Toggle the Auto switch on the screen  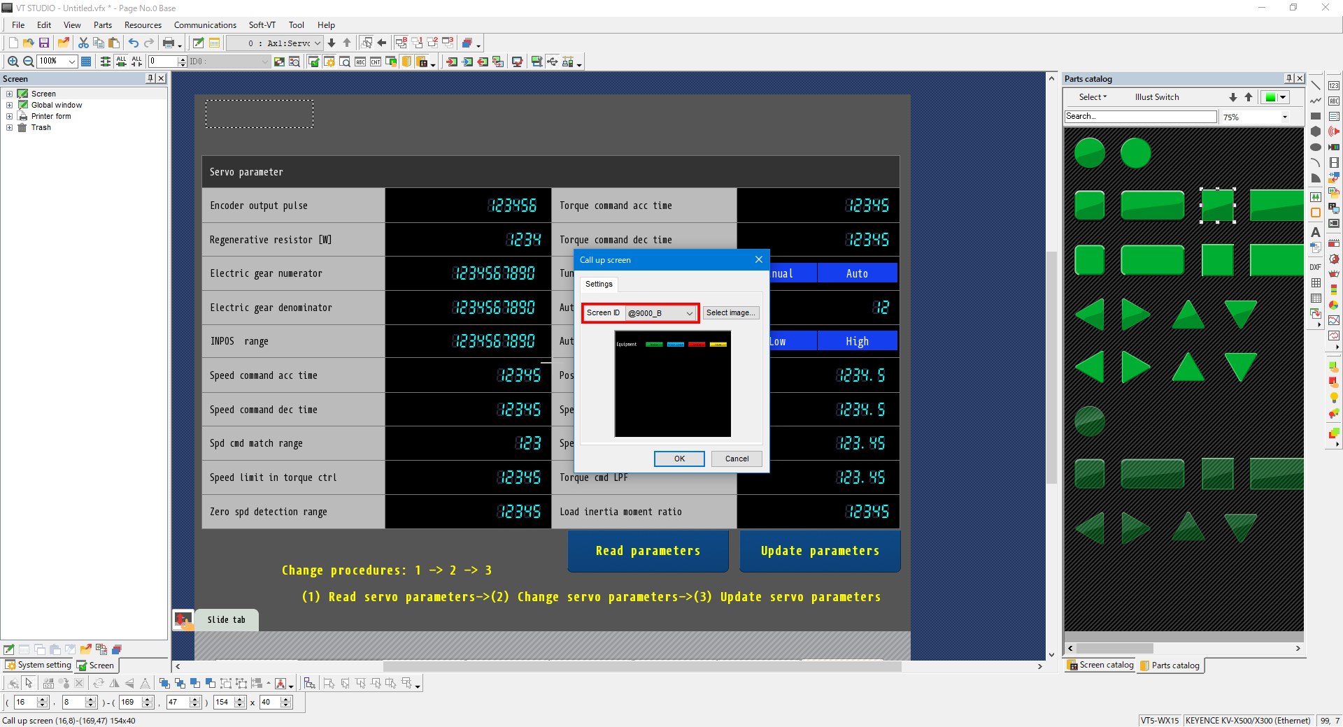[x=857, y=273]
